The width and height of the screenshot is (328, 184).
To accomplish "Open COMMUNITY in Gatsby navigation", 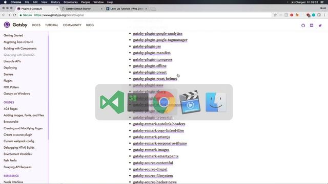I will (x=72, y=25).
